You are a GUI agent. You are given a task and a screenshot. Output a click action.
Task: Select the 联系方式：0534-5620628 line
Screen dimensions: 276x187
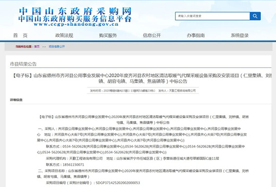tap(141, 149)
